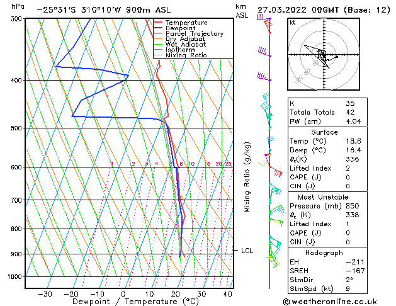Click the 'Dry Adiabat' legend entry
The image size is (396, 306).
click(185, 39)
